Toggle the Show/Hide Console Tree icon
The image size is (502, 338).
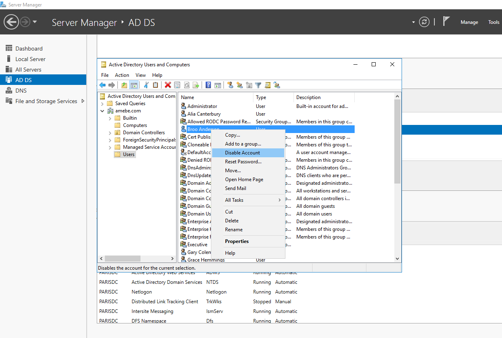134,85
